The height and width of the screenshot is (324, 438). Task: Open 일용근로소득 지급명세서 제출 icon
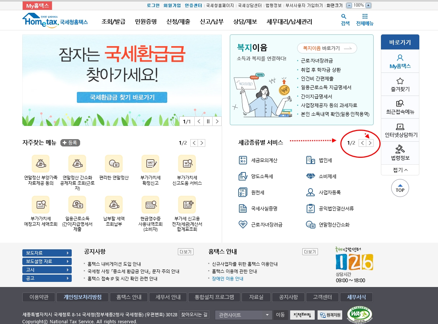point(77,205)
